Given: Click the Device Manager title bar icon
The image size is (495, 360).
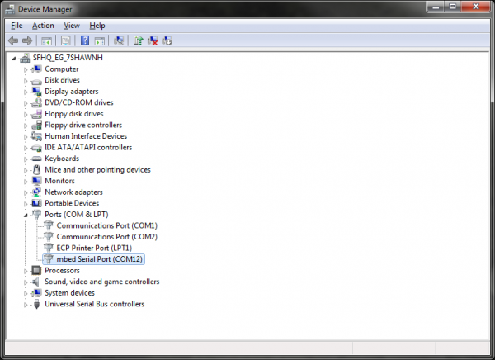Looking at the screenshot, I should coord(10,9).
